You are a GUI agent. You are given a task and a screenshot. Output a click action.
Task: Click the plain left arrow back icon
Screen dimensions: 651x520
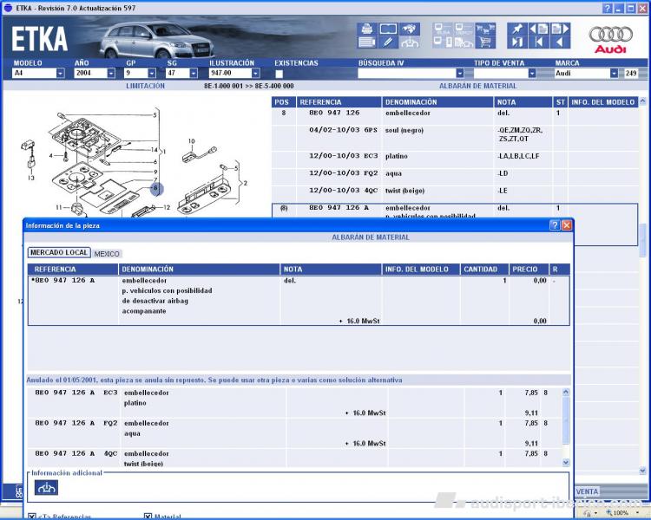(x=560, y=42)
